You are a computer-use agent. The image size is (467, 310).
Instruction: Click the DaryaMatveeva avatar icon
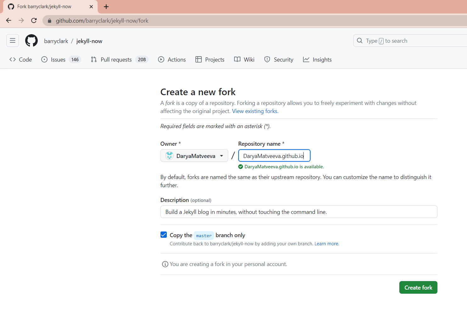[169, 155]
